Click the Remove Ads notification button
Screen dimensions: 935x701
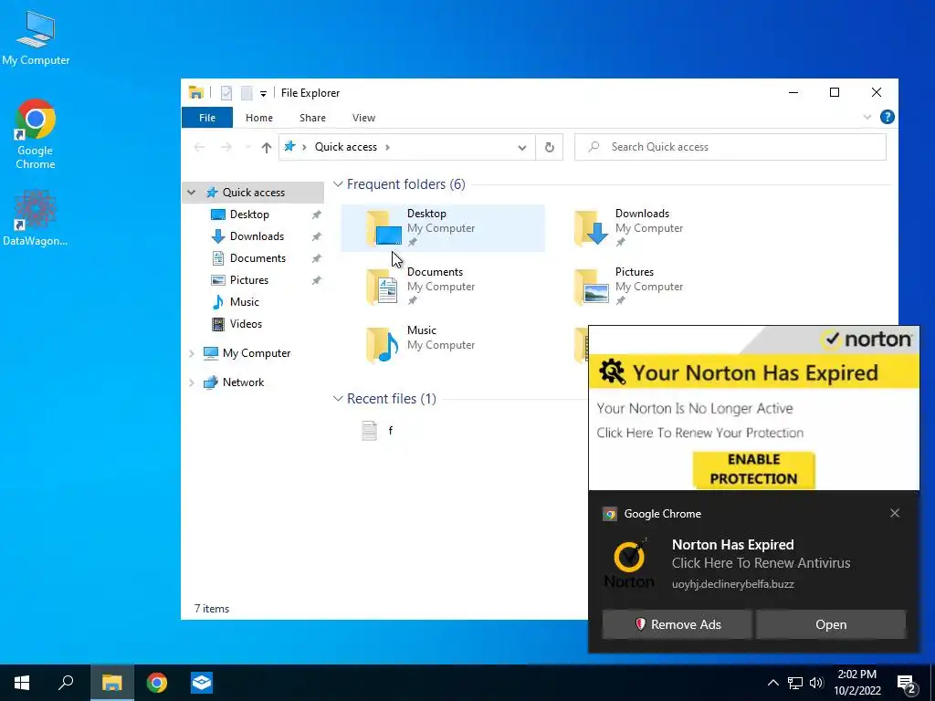click(x=677, y=624)
